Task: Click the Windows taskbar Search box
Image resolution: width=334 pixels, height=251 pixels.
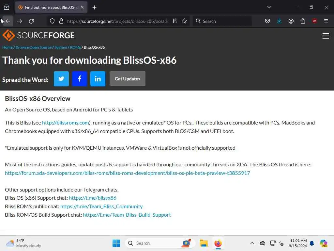Action: click(x=160, y=243)
